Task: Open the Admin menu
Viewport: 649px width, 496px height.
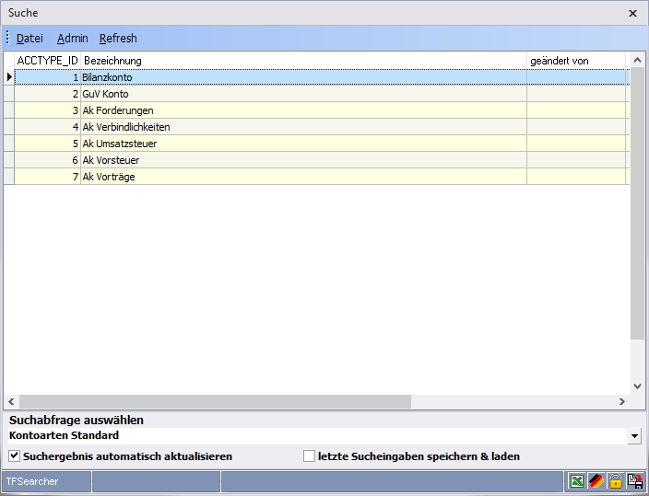Action: [x=73, y=38]
